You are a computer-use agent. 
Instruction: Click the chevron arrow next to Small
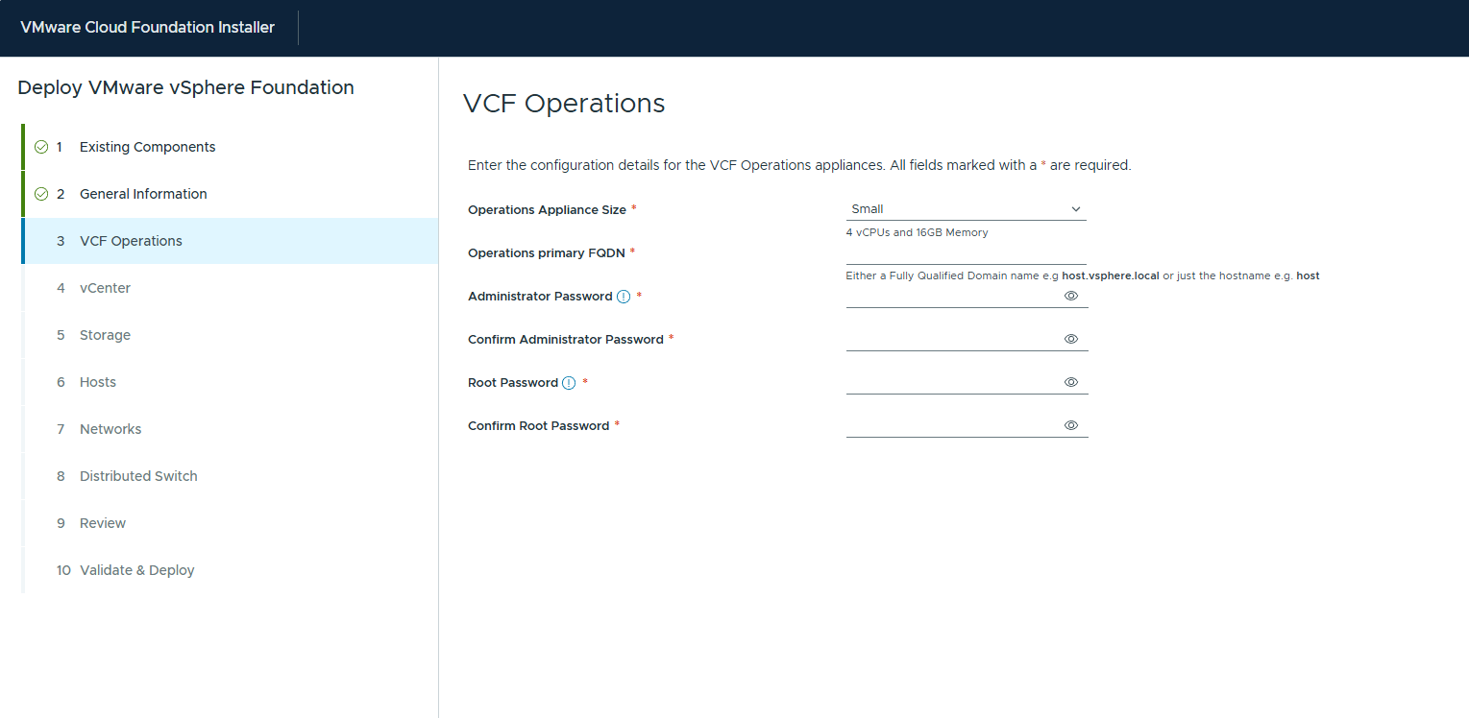coord(1075,209)
